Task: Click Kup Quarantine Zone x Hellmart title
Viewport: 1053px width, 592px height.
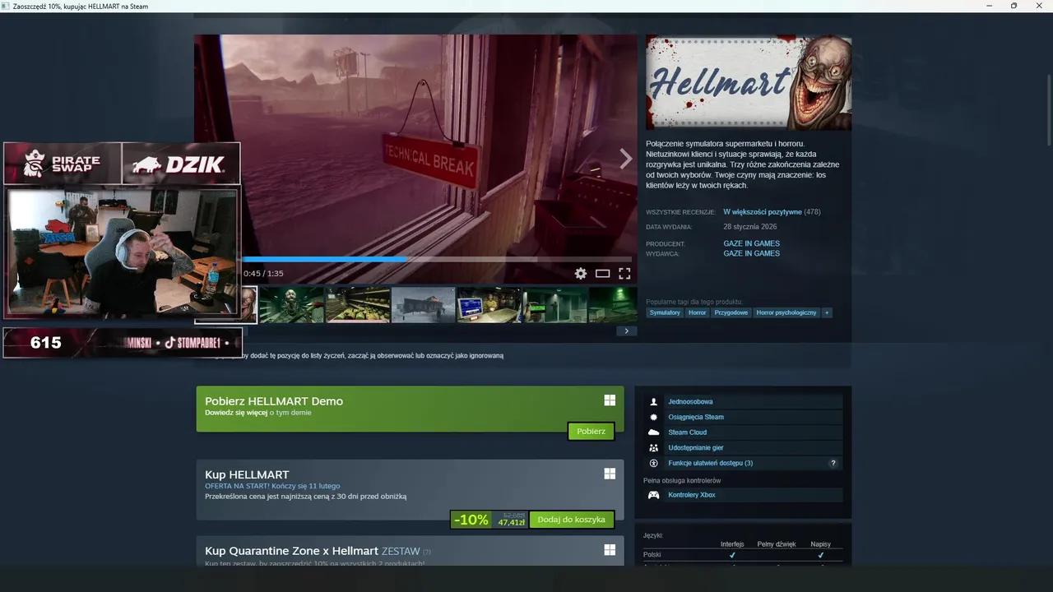Action: click(x=291, y=551)
